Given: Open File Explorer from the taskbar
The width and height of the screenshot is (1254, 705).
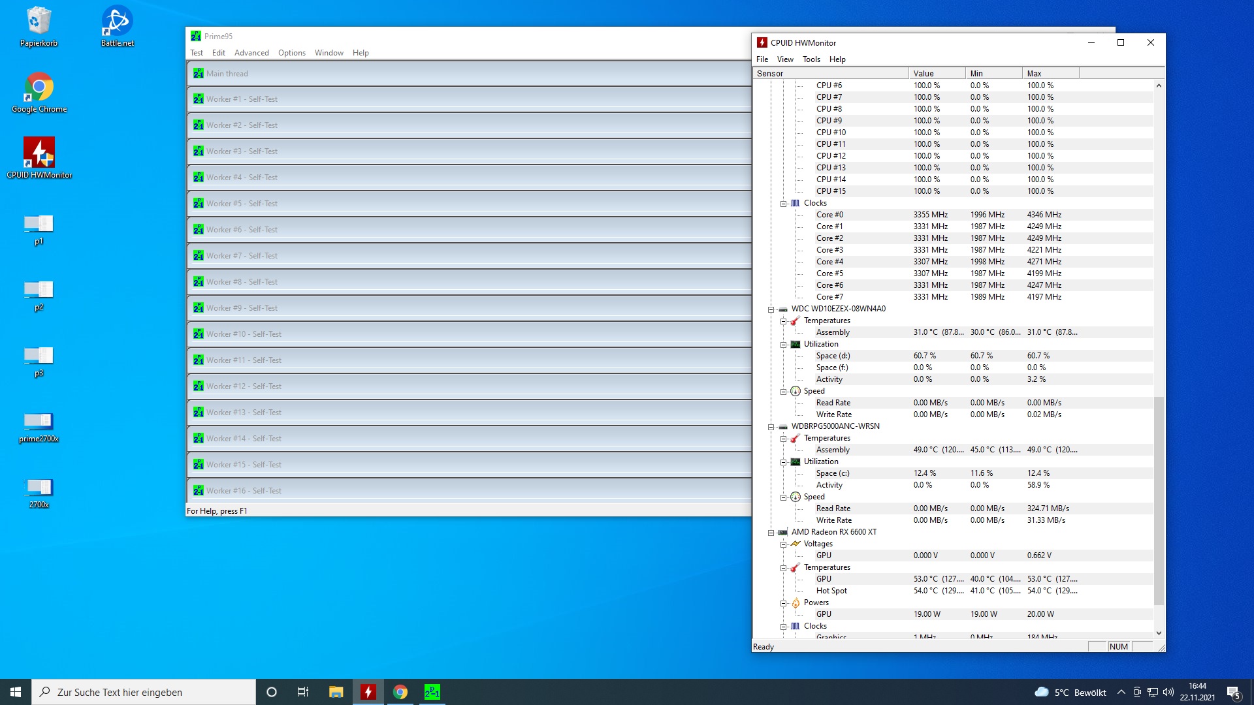Looking at the screenshot, I should (x=336, y=692).
